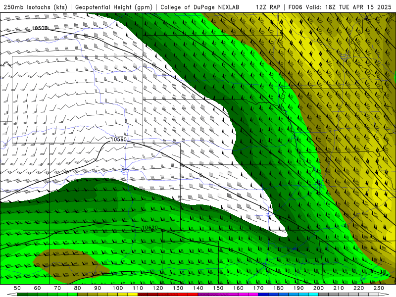Click the 170 value on the color scale
The width and height of the screenshot is (396, 297).
(x=258, y=288)
